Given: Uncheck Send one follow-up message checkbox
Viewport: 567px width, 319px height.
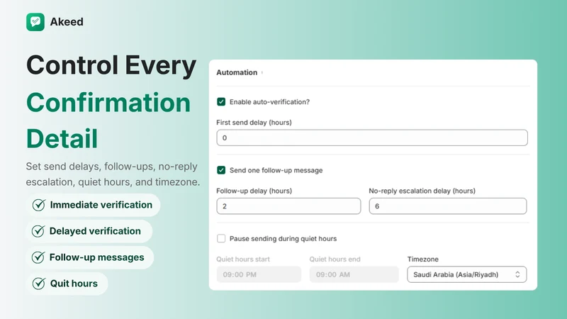Looking at the screenshot, I should click(221, 170).
